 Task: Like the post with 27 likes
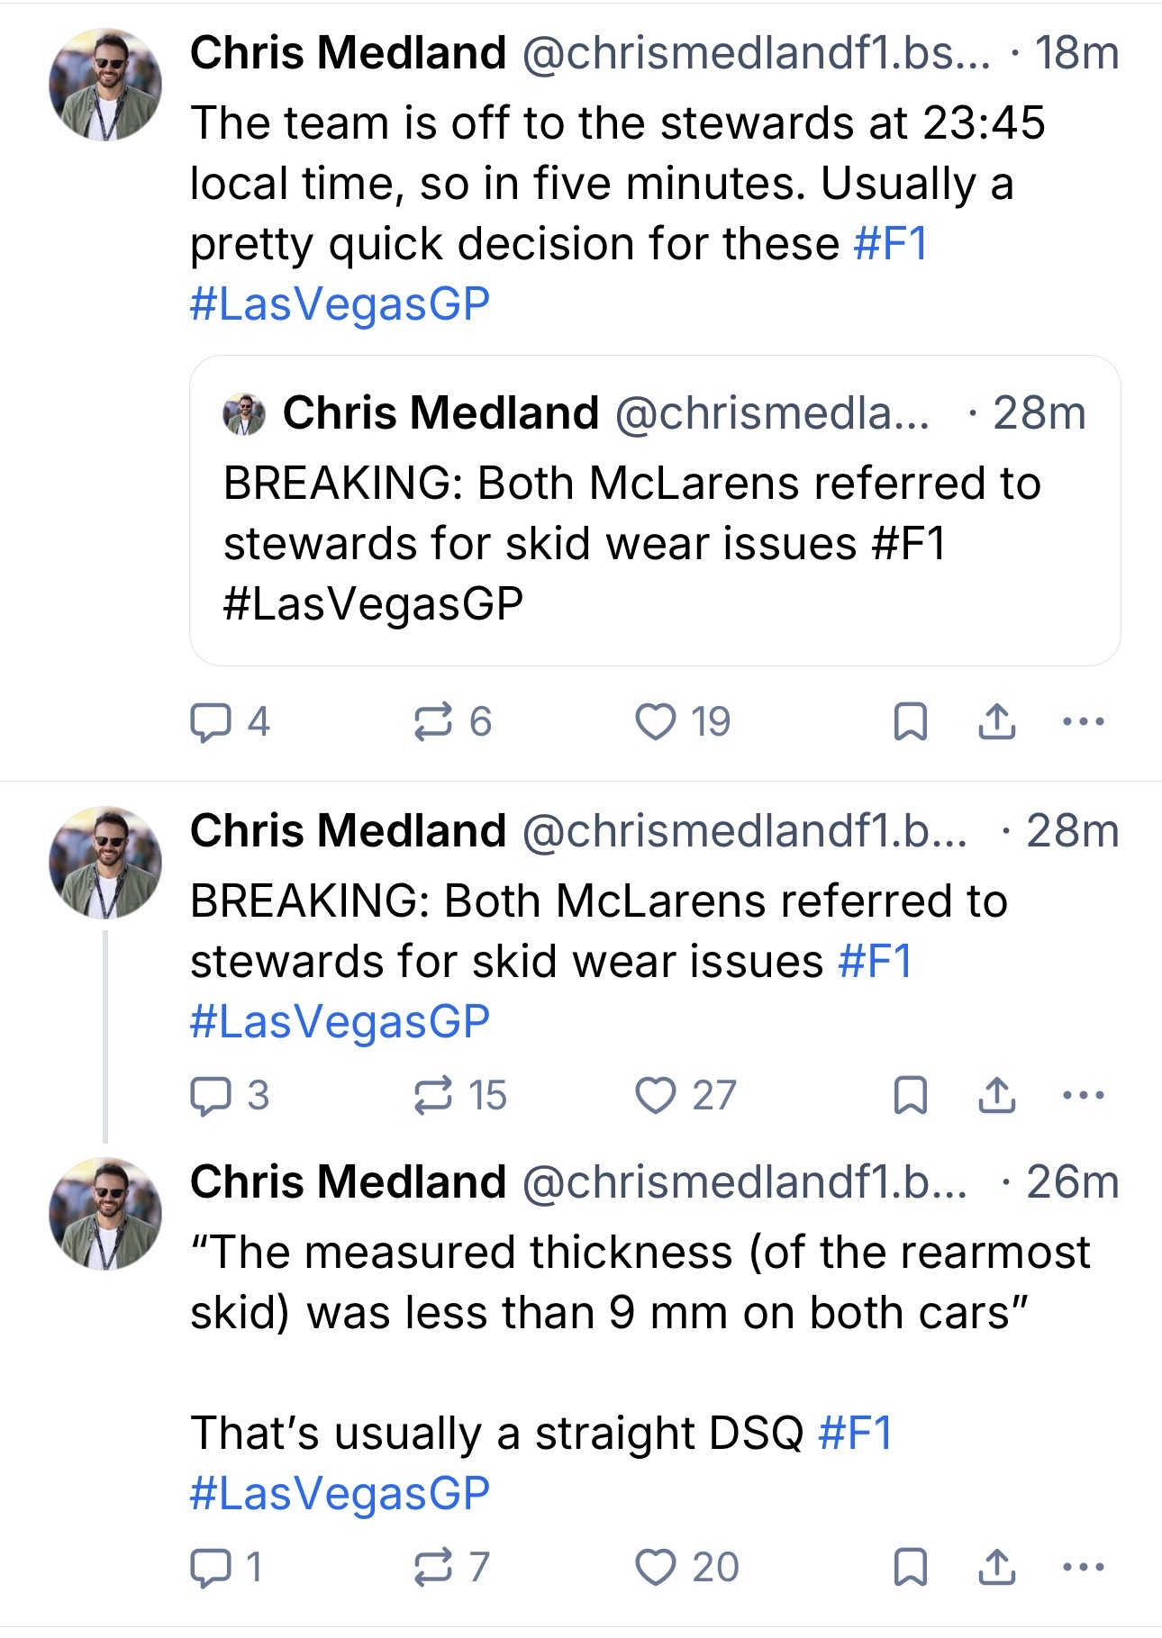point(655,1096)
